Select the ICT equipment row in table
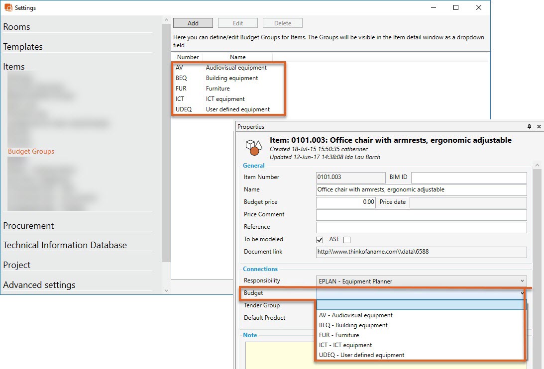This screenshot has height=369, width=544. (x=225, y=99)
